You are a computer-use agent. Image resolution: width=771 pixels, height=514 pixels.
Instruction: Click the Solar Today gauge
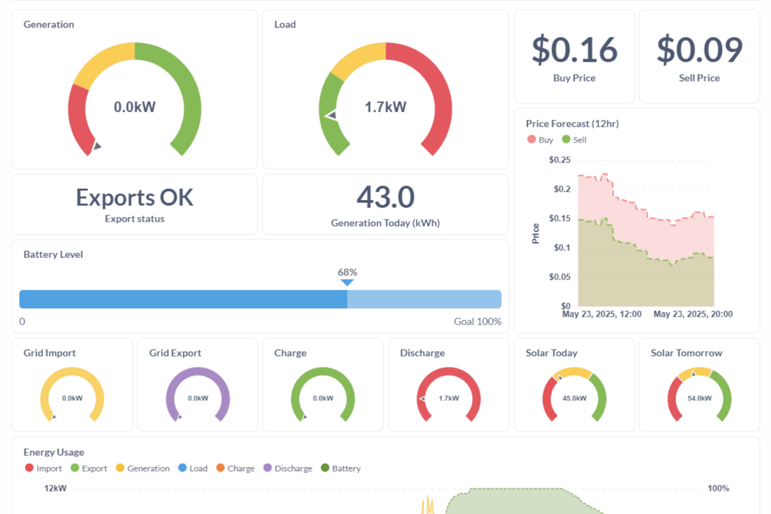click(x=574, y=395)
